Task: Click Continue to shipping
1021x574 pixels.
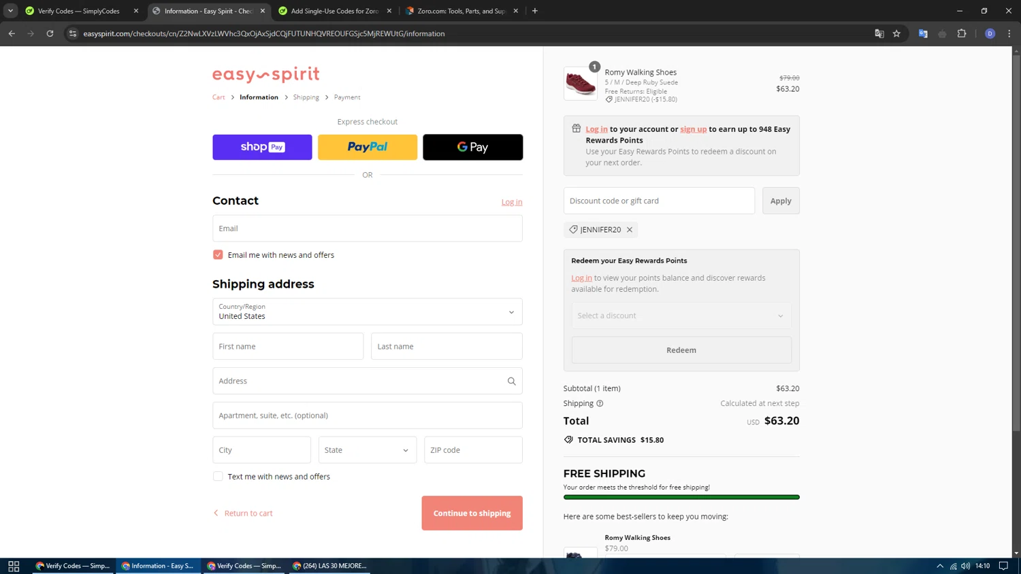Action: pos(472,513)
